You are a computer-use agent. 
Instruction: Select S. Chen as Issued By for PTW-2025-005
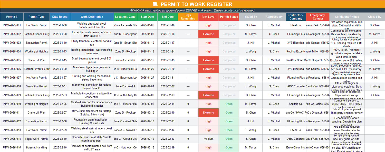click(x=251, y=60)
